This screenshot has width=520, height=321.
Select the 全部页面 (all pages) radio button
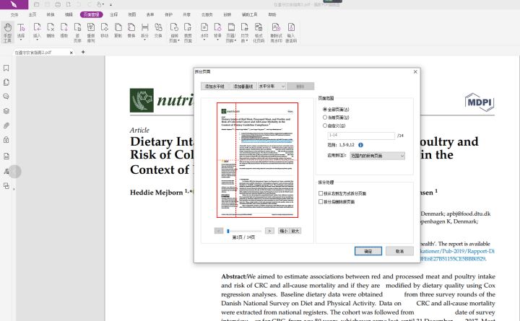coord(325,109)
